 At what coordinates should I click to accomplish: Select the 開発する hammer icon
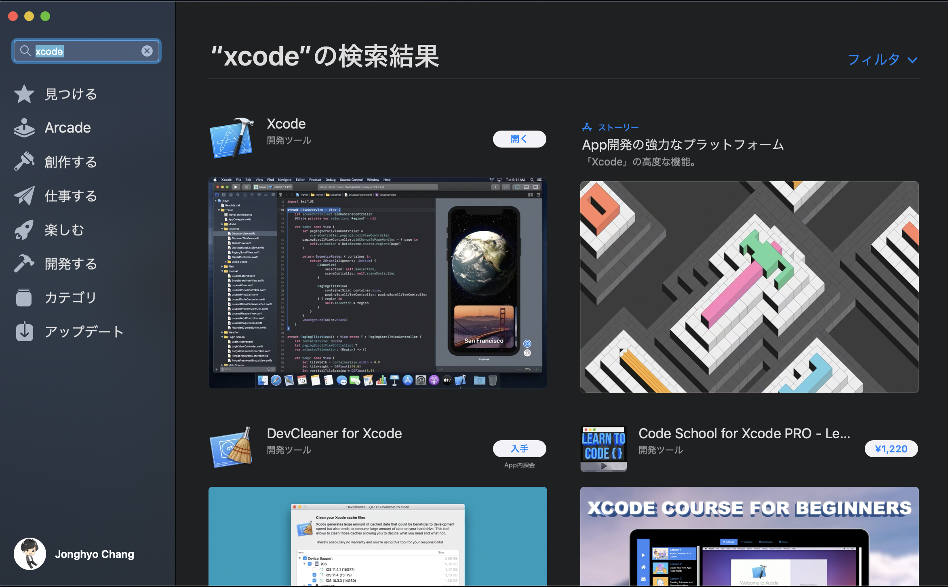point(24,264)
